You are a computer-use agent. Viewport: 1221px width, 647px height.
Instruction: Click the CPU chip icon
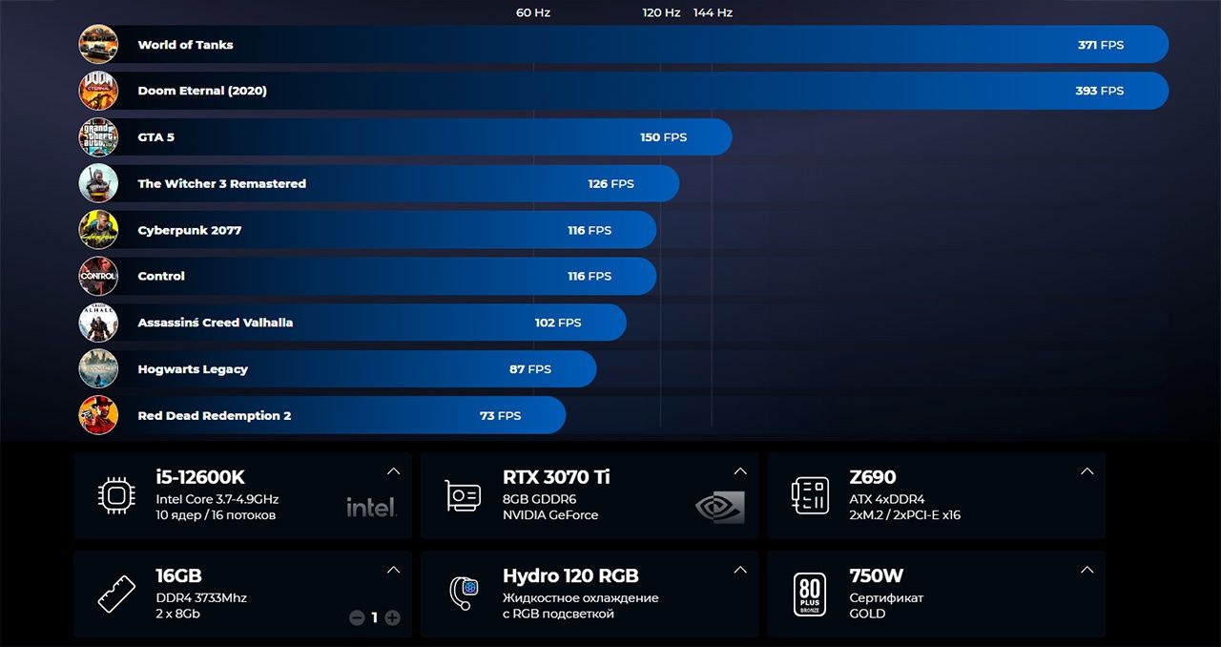pos(116,495)
